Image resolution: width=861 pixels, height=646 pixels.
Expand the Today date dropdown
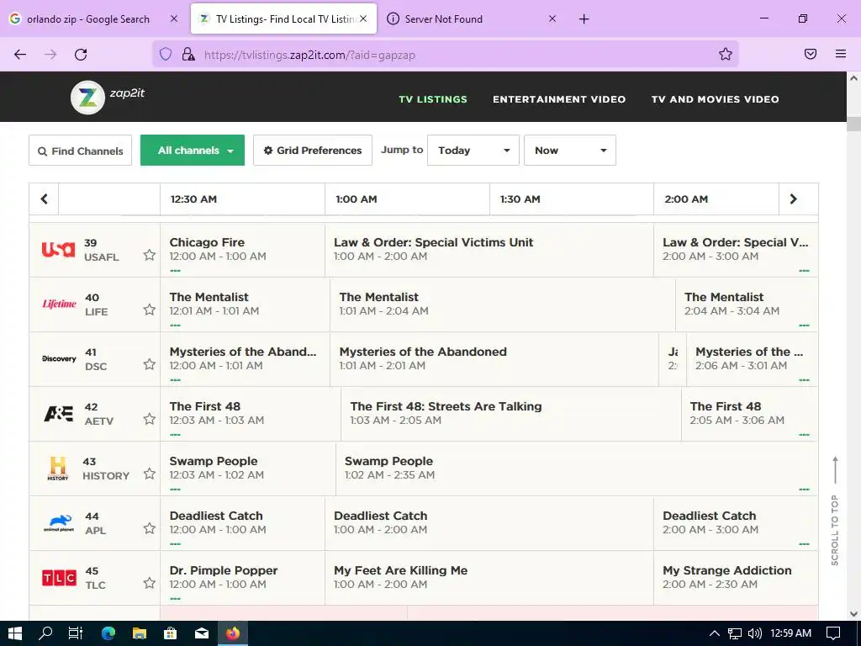point(473,151)
